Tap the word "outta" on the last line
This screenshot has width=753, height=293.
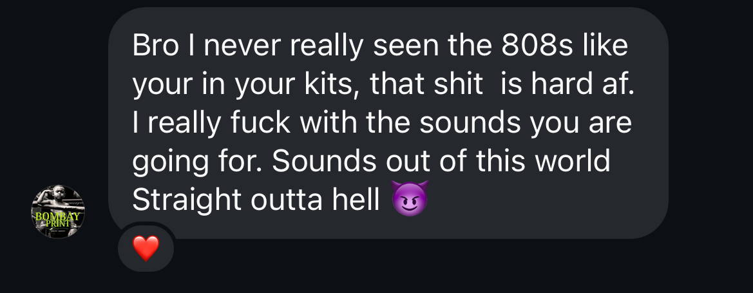(x=286, y=201)
